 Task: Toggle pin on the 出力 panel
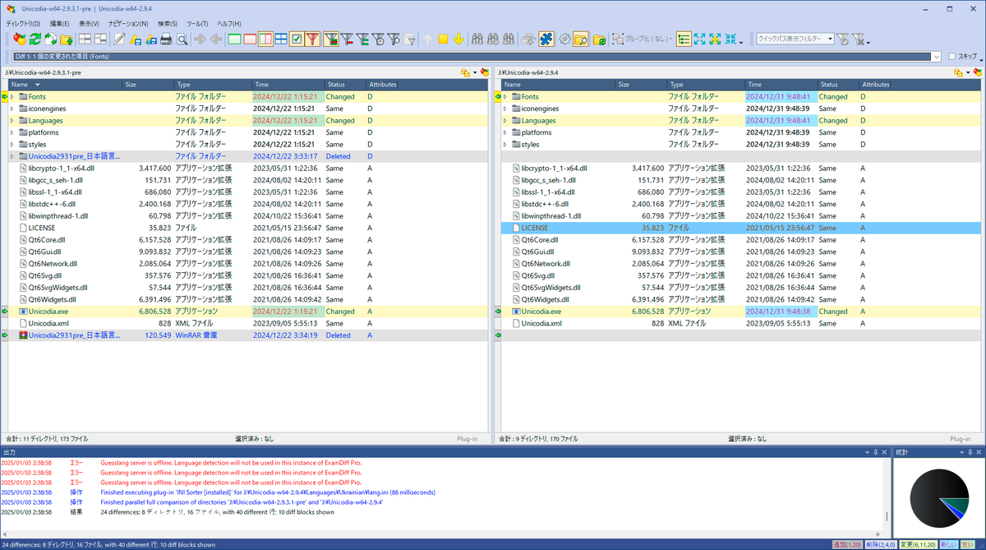pos(874,452)
